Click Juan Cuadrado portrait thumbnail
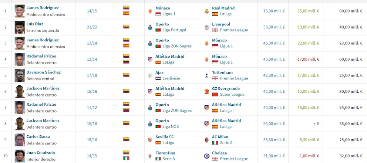 point(20,156)
